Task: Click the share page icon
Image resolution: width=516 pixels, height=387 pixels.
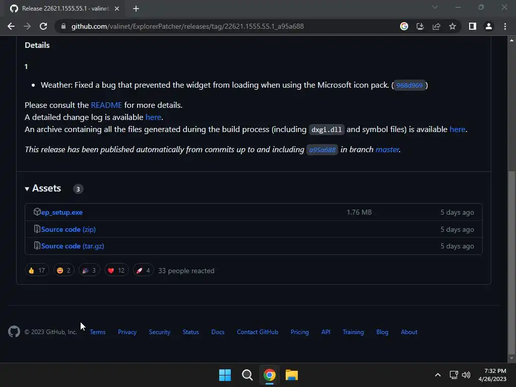Action: click(436, 26)
